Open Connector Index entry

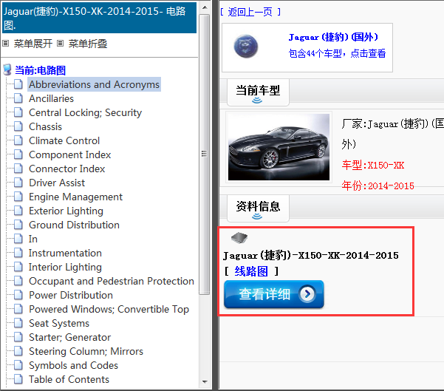point(66,169)
